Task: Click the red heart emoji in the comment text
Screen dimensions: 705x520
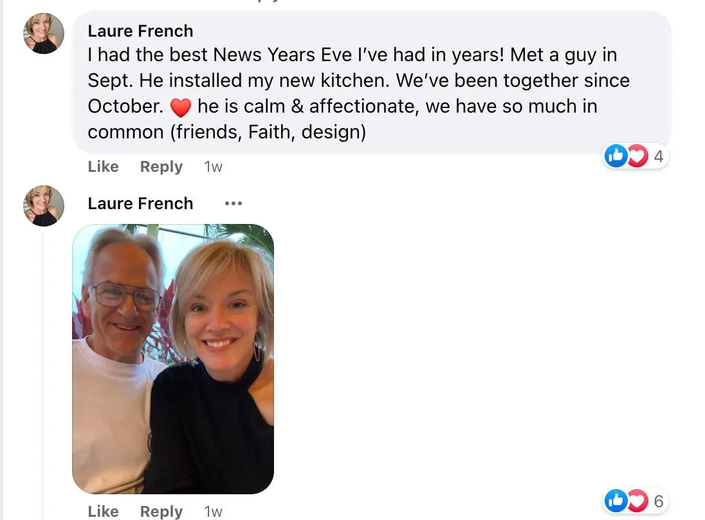Action: coord(181,107)
